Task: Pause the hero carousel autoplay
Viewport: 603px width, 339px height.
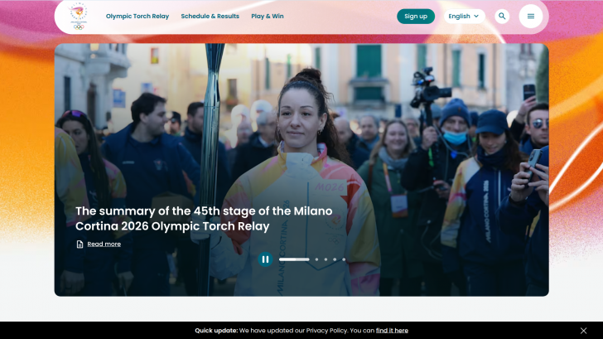Action: coord(265,259)
